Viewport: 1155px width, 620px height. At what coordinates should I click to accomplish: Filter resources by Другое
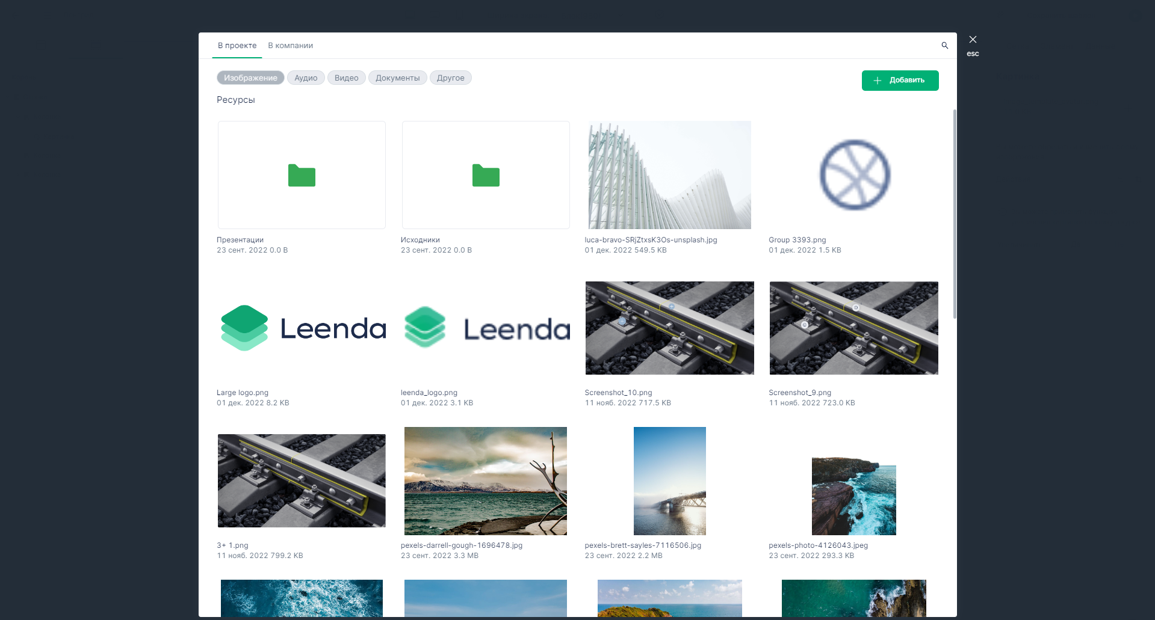tap(450, 78)
